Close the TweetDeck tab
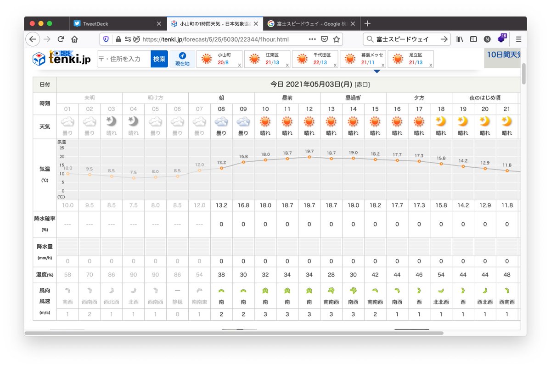Viewport: 551px width, 368px height. (x=159, y=24)
